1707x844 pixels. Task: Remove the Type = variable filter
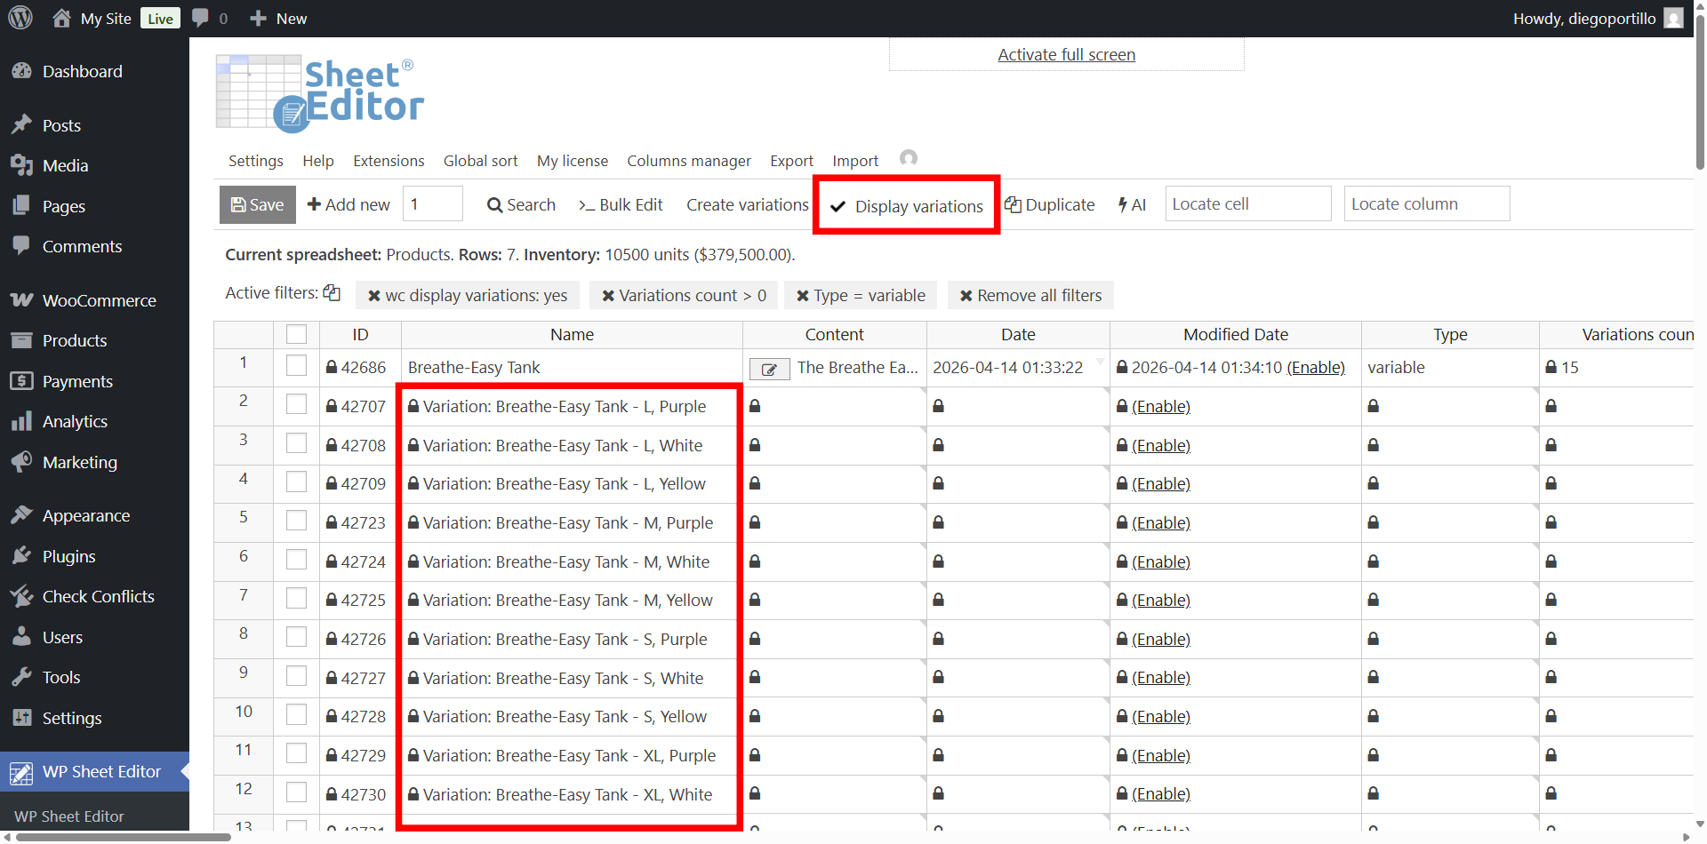coord(860,296)
